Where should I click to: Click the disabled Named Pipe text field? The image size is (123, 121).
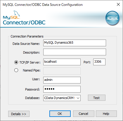tap(62, 71)
